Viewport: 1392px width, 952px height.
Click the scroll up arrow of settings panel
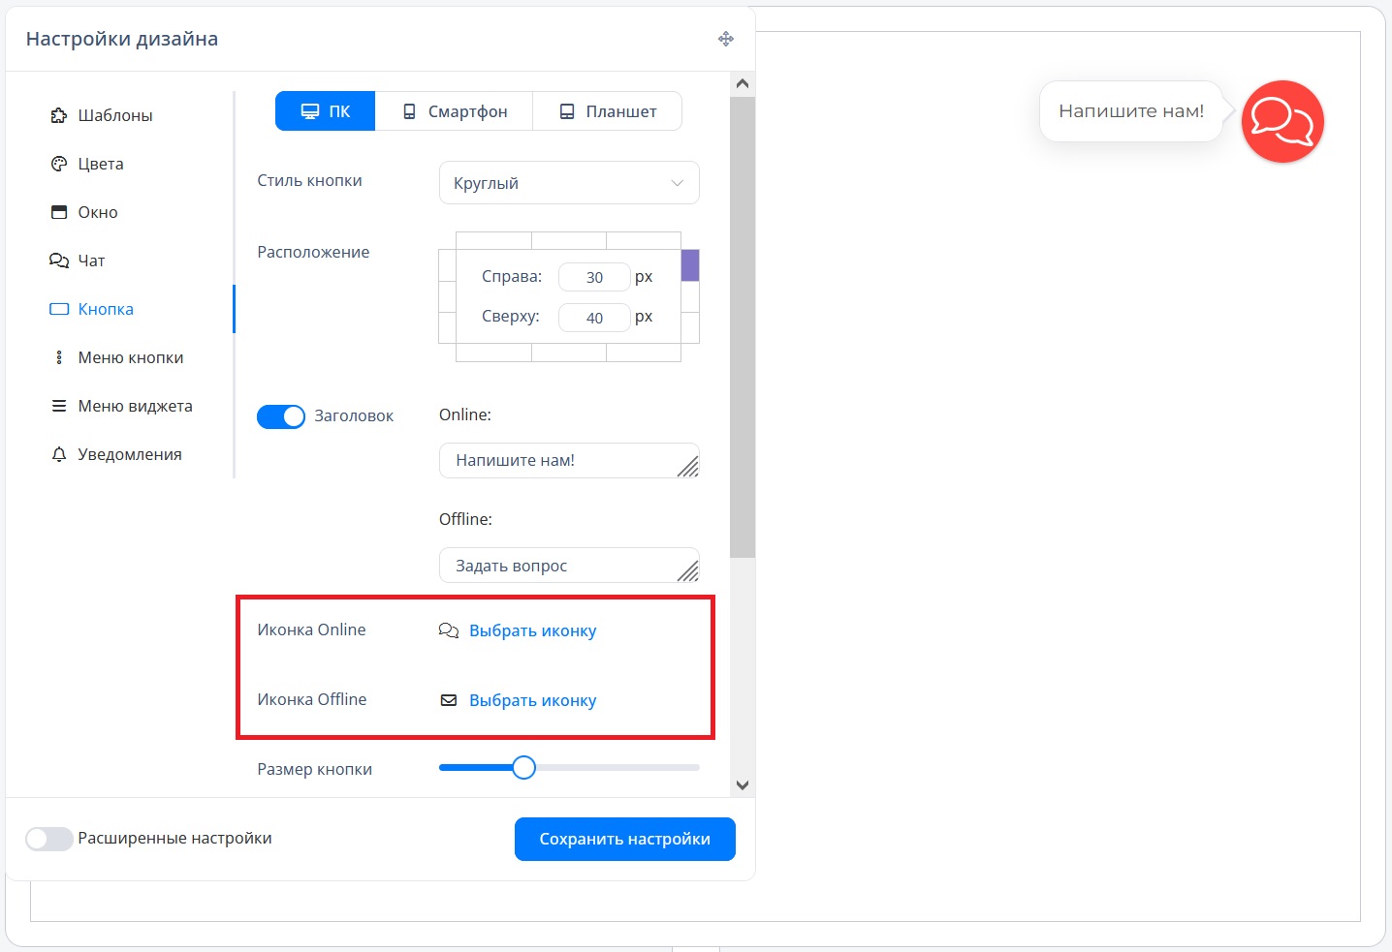(743, 83)
